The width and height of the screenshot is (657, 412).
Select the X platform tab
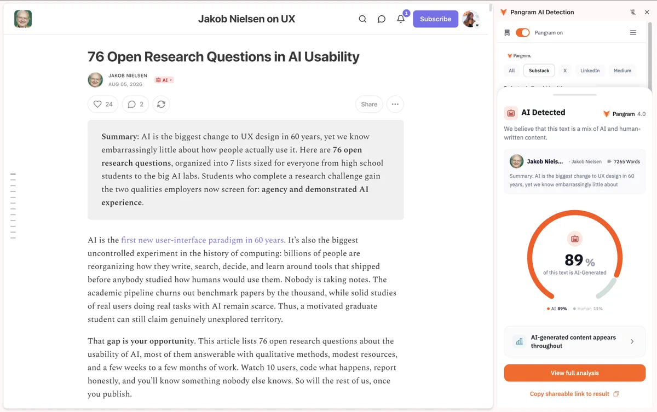click(564, 71)
